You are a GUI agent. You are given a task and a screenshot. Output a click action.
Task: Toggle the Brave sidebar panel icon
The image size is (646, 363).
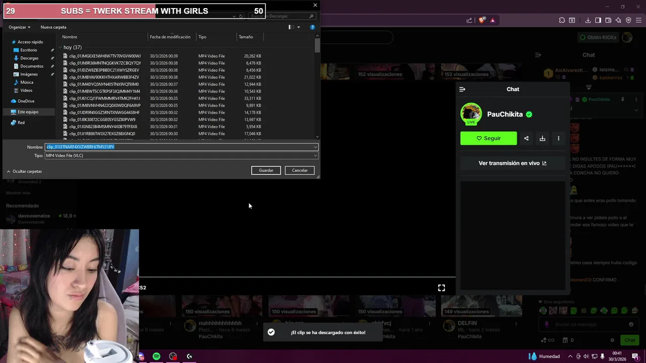pos(598,20)
